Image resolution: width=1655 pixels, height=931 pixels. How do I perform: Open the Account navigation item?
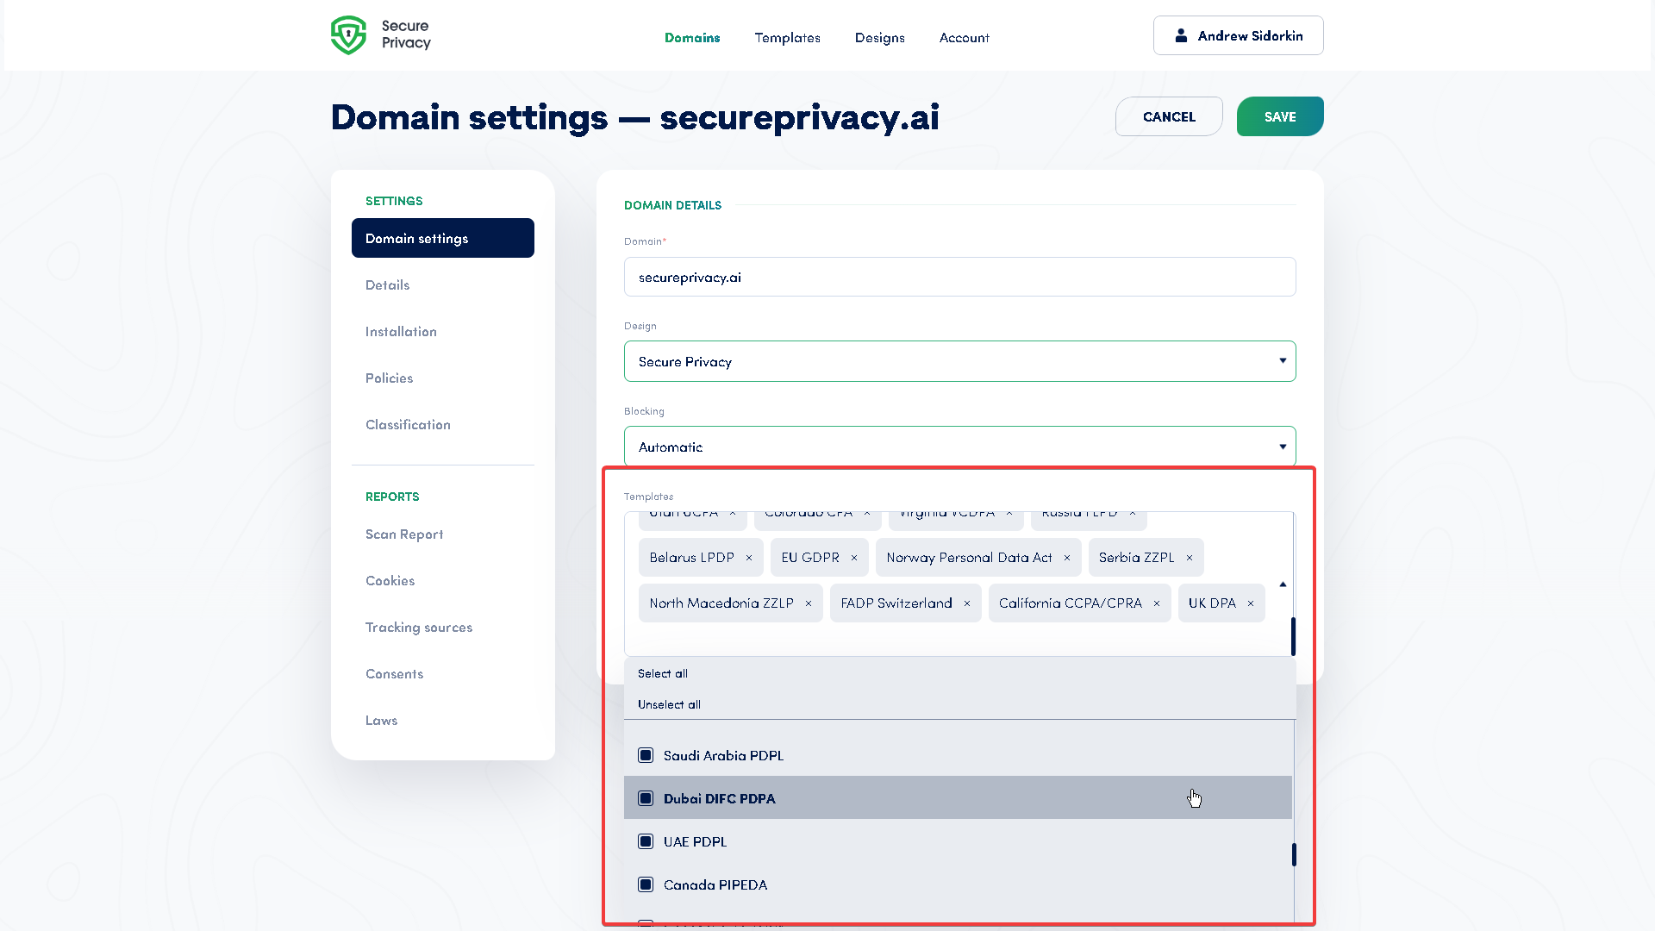coord(965,38)
